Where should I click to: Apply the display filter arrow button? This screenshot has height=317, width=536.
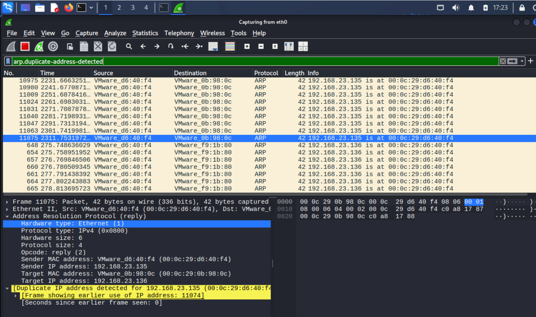click(x=512, y=61)
